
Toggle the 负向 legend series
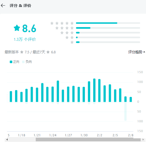point(27,62)
